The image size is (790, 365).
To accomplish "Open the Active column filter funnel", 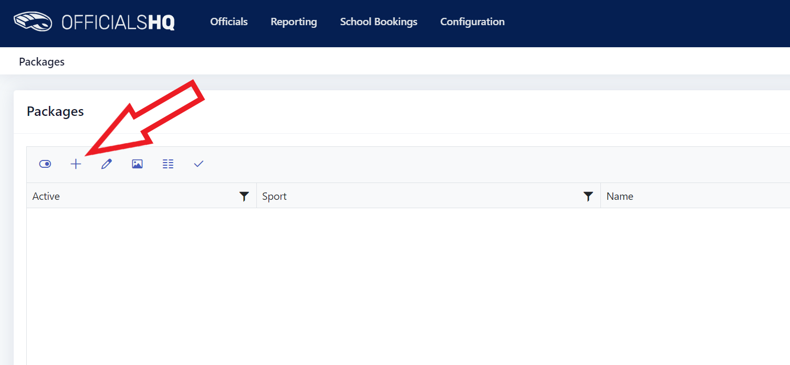I will (244, 196).
